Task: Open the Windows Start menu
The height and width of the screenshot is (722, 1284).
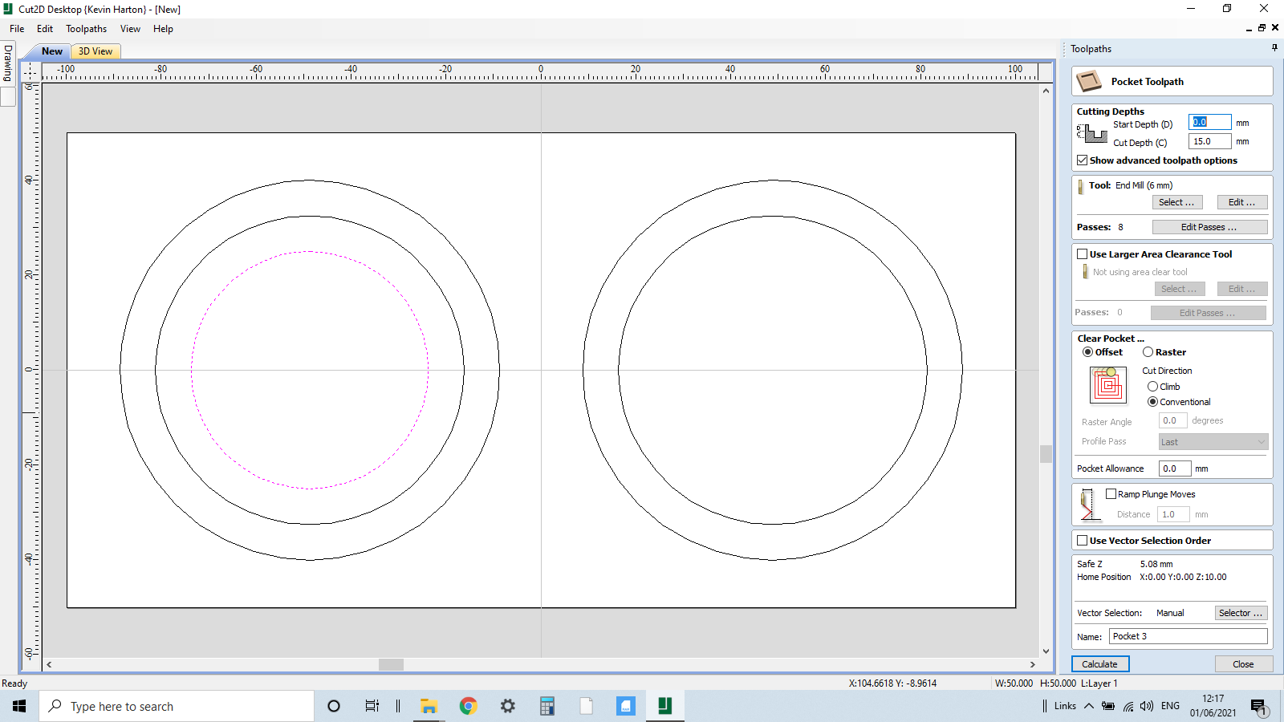Action: click(x=19, y=706)
